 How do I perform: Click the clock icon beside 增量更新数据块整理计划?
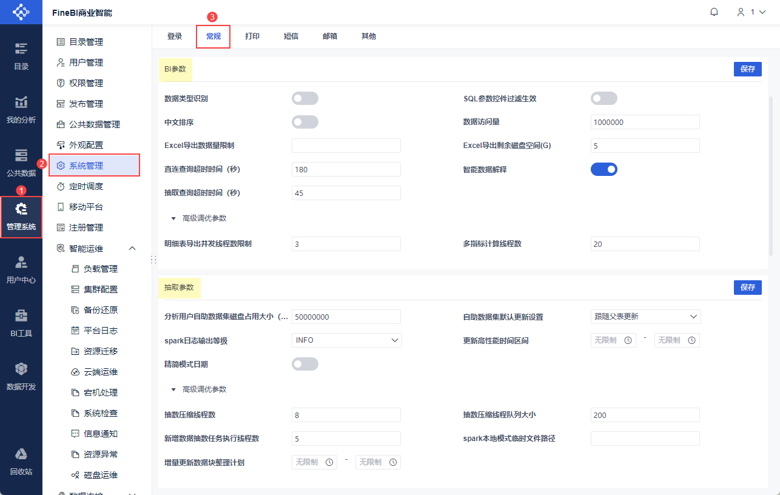click(331, 462)
